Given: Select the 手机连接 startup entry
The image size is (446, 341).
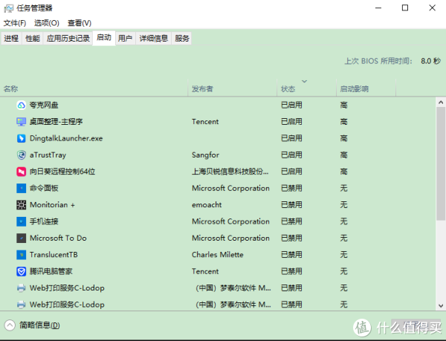Looking at the screenshot, I should coord(45,221).
